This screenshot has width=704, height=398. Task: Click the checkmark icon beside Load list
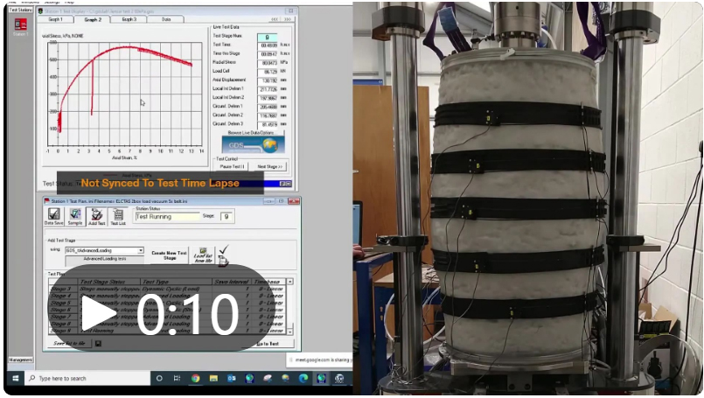pyautogui.click(x=224, y=249)
